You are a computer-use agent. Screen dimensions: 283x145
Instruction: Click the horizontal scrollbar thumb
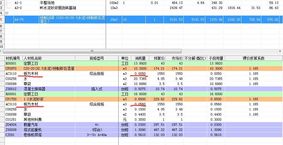[x=92, y=51]
